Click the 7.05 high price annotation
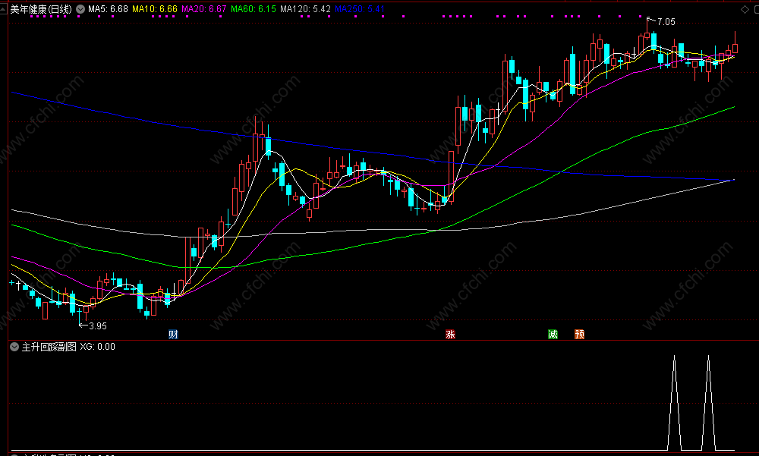Image resolution: width=759 pixels, height=456 pixels. point(666,22)
